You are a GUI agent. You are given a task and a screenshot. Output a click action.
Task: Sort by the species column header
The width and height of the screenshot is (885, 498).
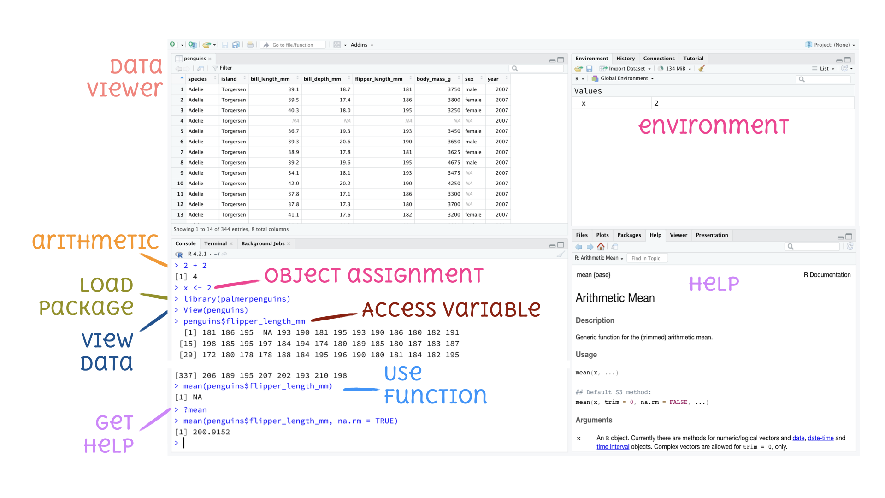[x=197, y=79]
